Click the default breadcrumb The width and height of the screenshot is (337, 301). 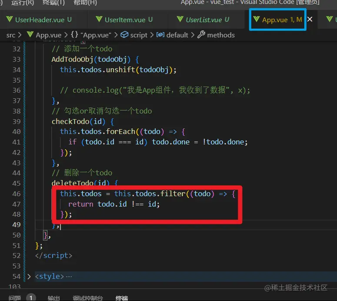click(x=177, y=35)
